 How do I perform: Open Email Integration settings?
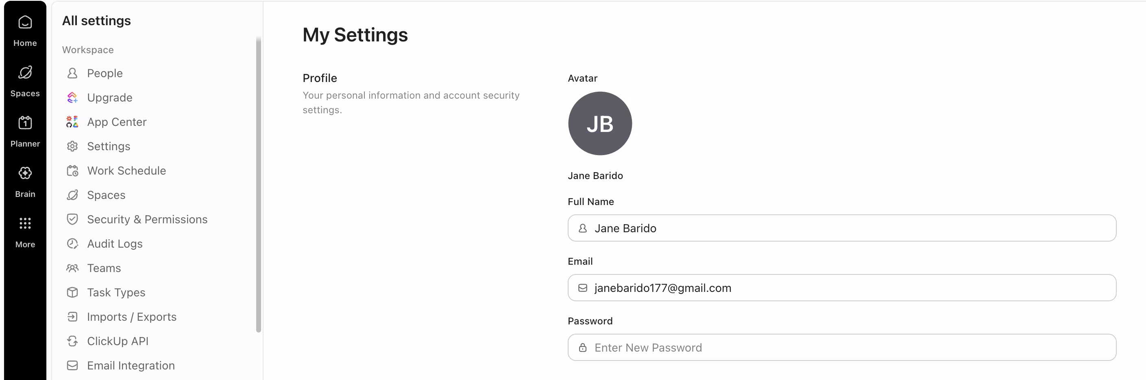[x=131, y=366]
